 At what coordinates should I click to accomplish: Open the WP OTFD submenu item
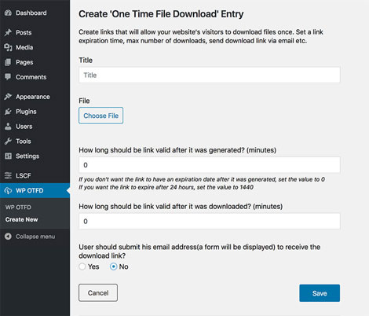coord(18,207)
